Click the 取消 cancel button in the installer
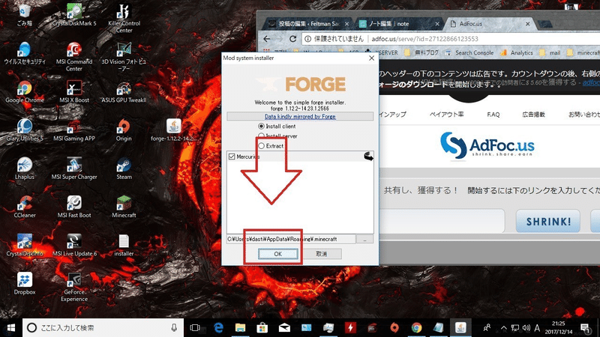This screenshot has width=600, height=337. pyautogui.click(x=322, y=254)
